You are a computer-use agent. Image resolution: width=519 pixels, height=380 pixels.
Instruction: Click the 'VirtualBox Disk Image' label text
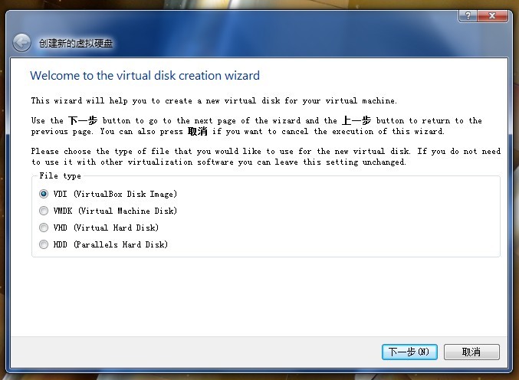pyautogui.click(x=125, y=194)
